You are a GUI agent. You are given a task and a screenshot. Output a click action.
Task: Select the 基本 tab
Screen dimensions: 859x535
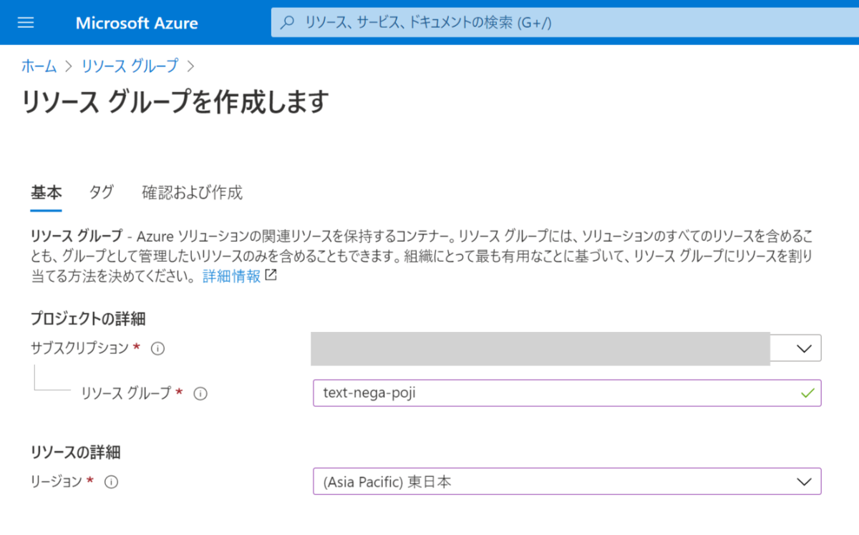click(46, 192)
